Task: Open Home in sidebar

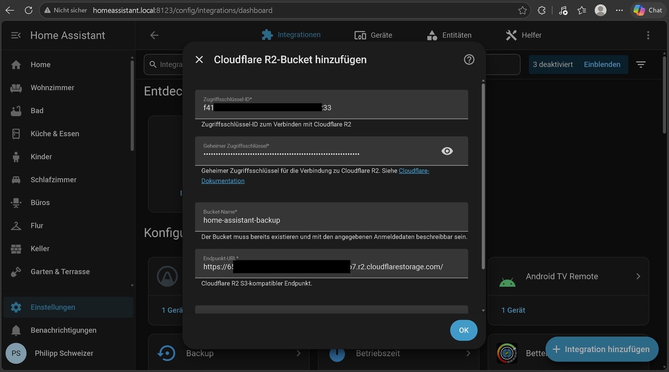Action: pyautogui.click(x=68, y=65)
